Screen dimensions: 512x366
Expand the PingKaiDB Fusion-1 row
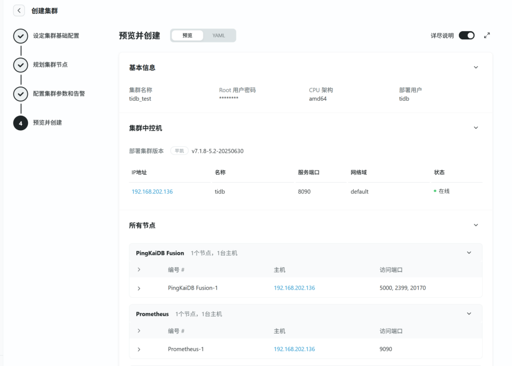pos(139,288)
